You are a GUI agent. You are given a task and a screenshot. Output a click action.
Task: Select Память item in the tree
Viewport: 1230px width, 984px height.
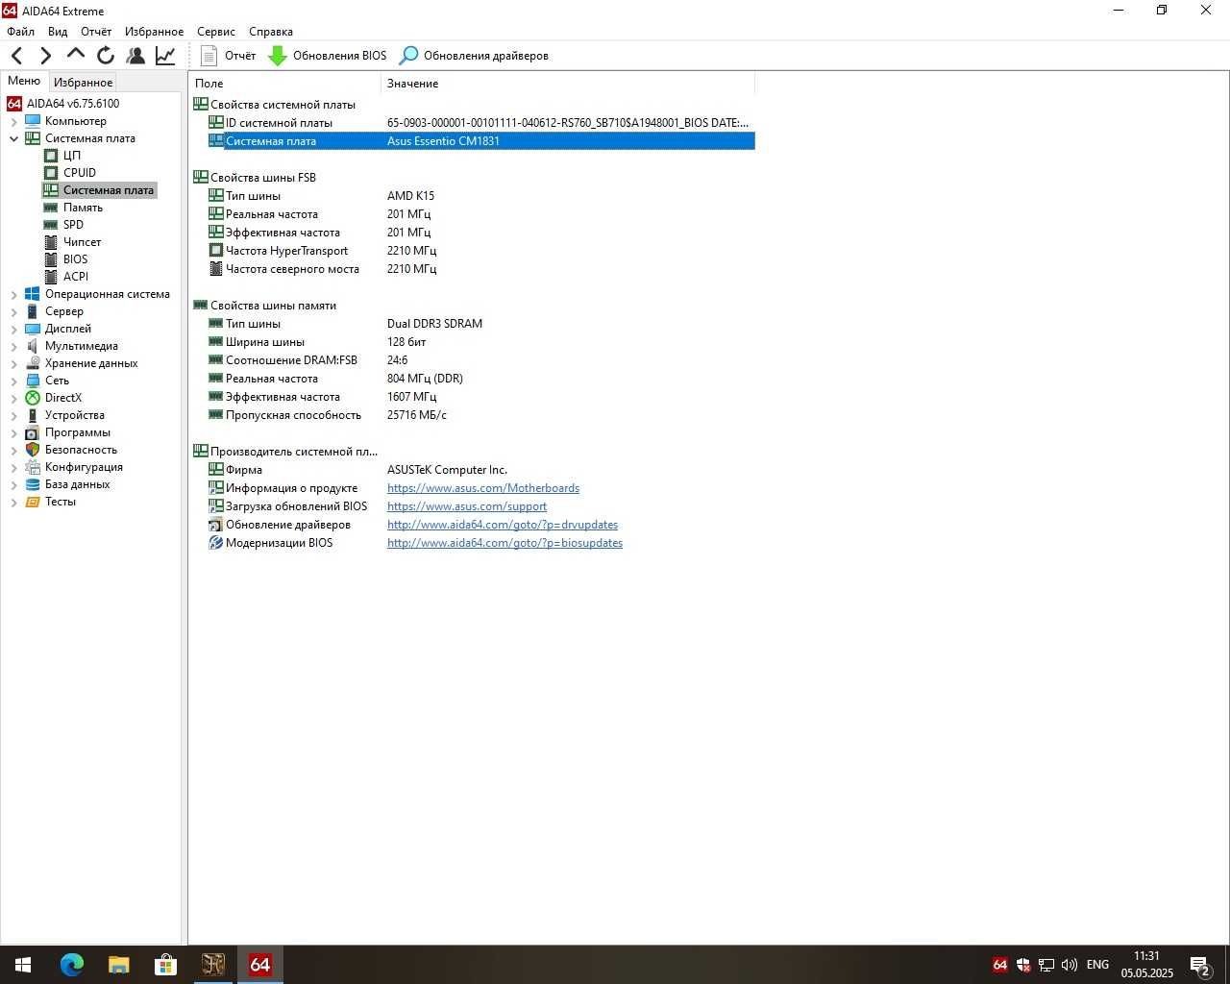[83, 208]
